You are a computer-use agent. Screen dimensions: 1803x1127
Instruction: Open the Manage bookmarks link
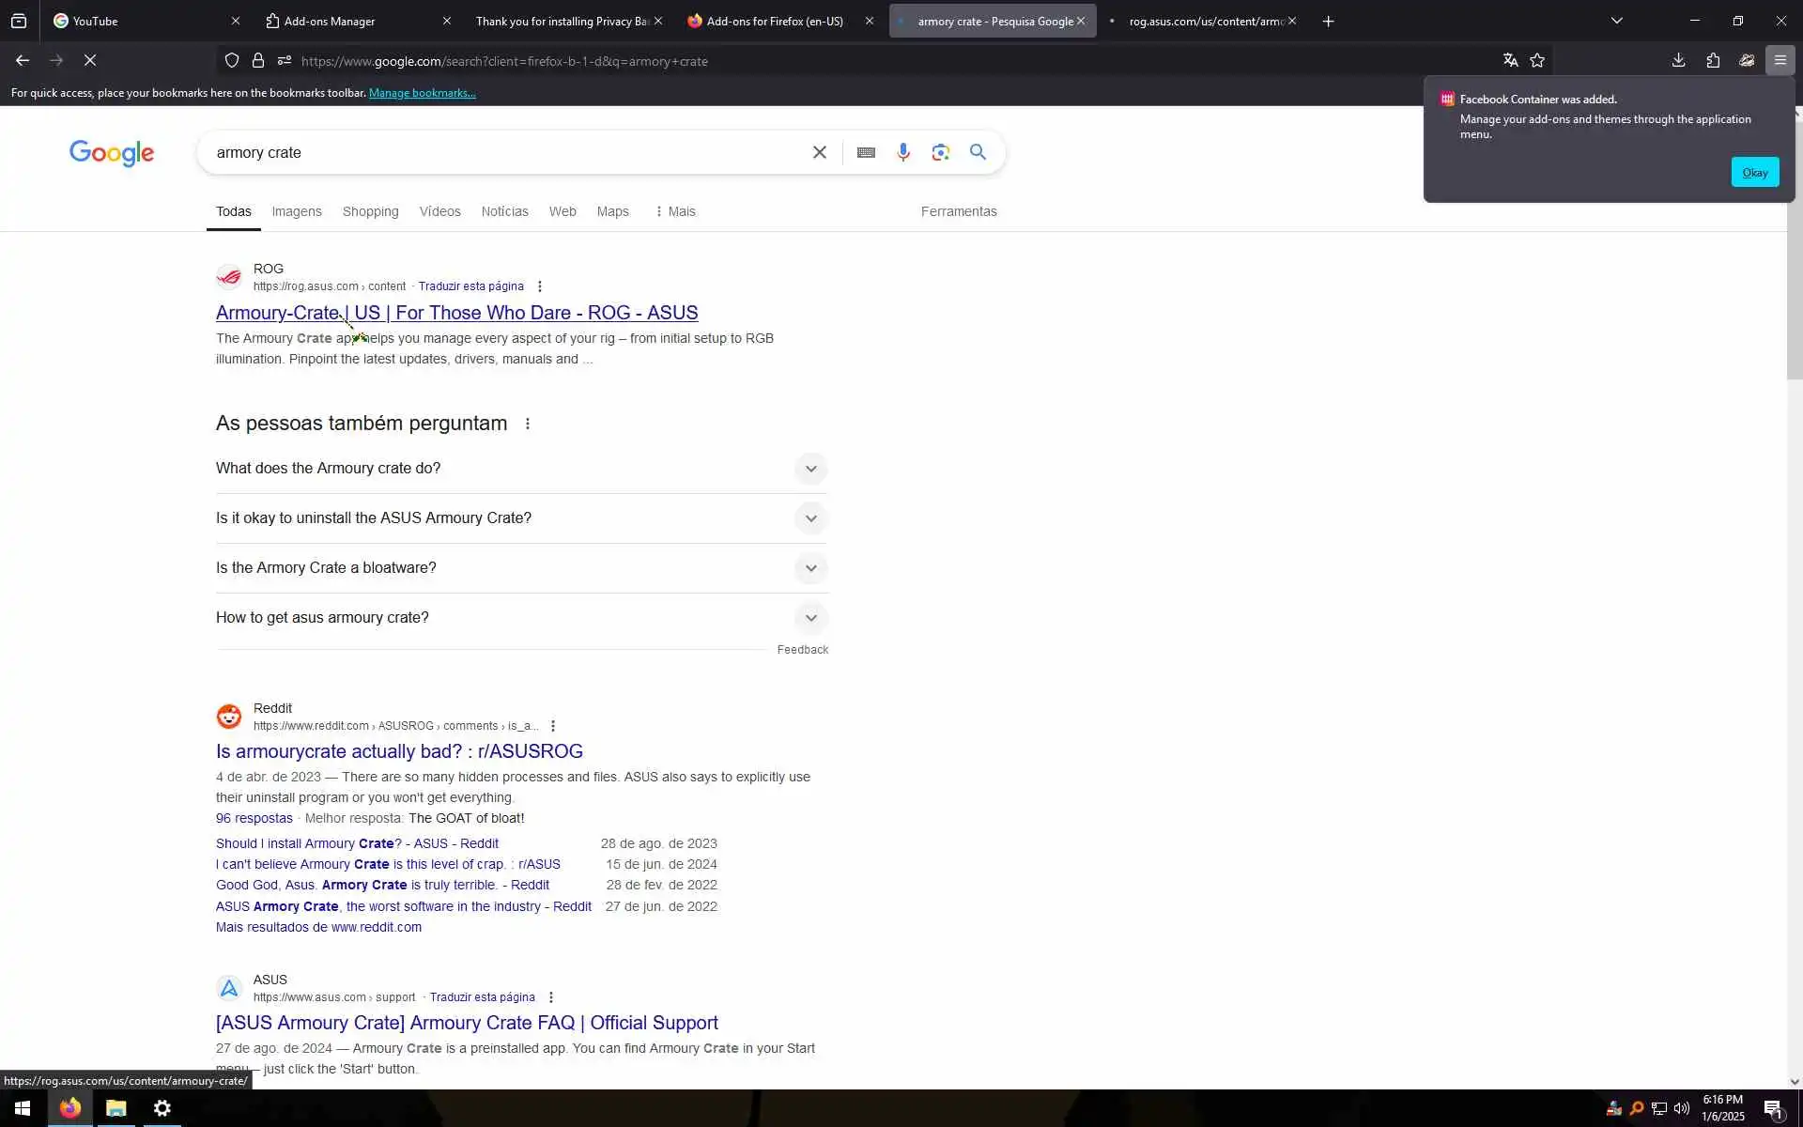point(422,93)
